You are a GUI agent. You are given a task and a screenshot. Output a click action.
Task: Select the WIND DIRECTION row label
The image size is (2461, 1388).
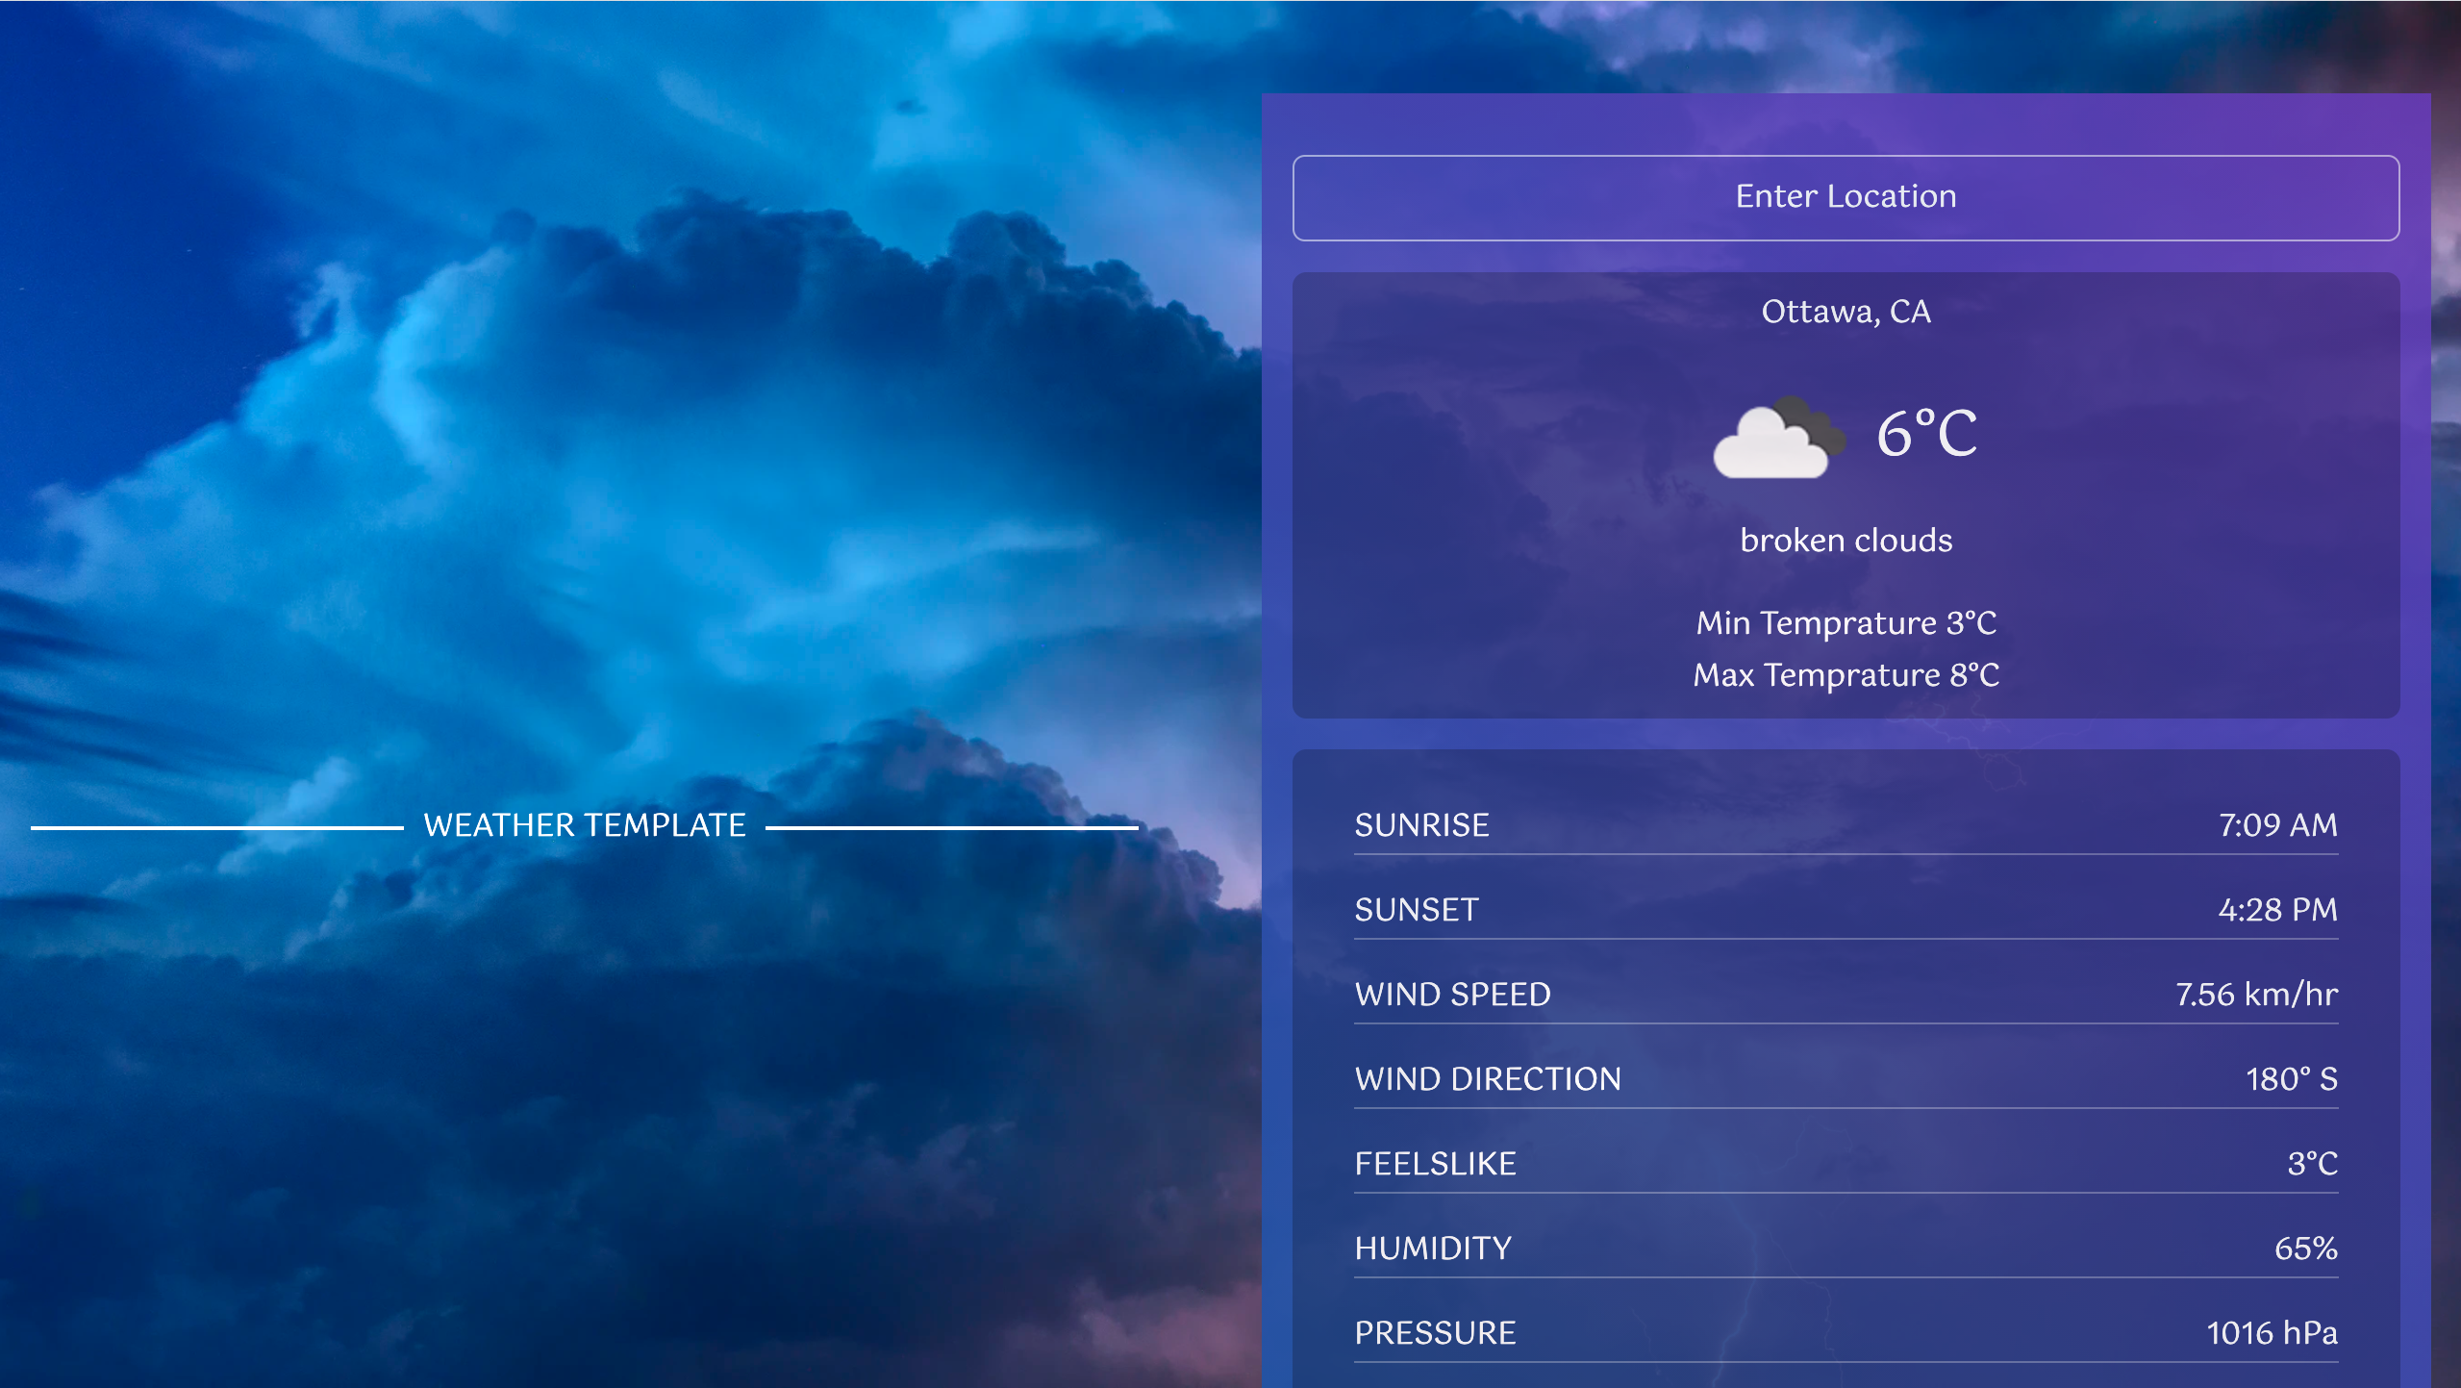pos(1487,1079)
